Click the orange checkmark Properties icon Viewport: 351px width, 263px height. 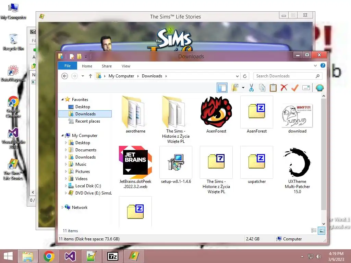point(295,88)
